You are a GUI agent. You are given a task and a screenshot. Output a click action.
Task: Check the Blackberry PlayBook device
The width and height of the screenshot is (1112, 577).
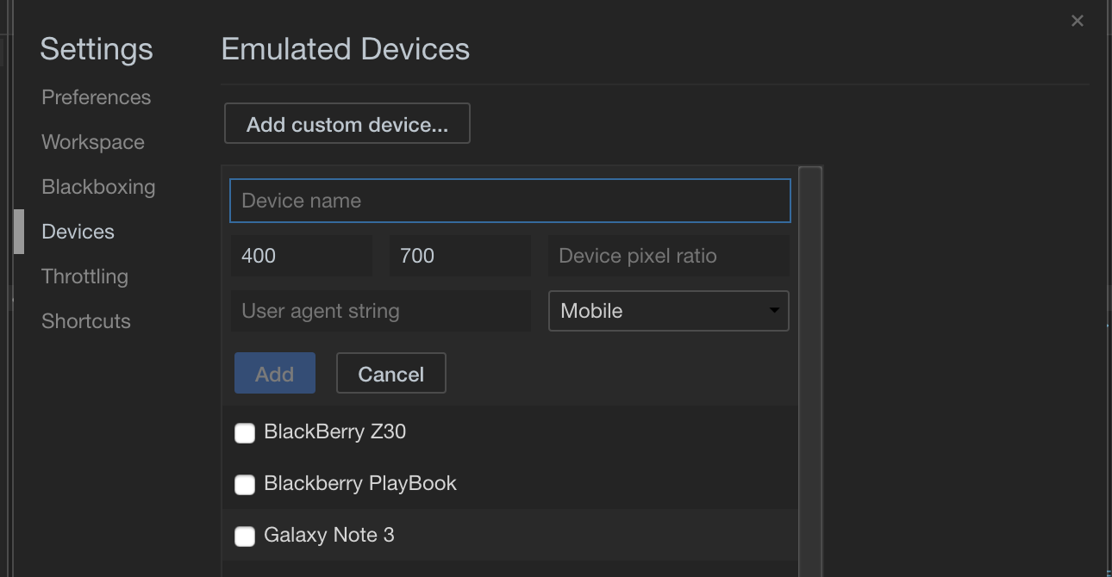245,484
